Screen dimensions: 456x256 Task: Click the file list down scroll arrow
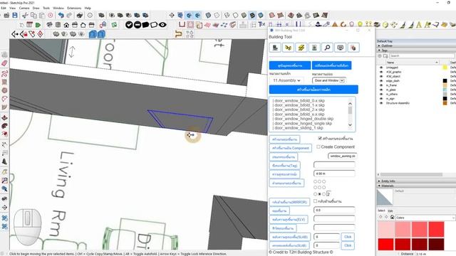pos(350,125)
